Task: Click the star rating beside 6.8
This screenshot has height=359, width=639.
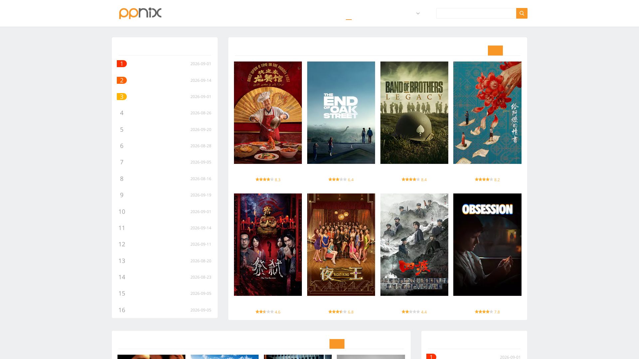Action: point(337,312)
